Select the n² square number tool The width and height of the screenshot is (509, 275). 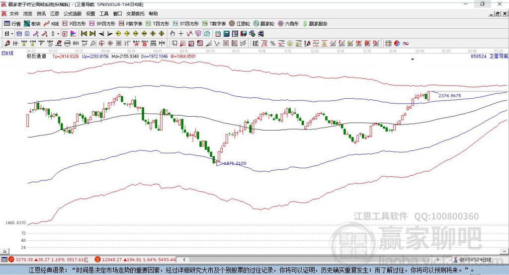tap(85, 43)
